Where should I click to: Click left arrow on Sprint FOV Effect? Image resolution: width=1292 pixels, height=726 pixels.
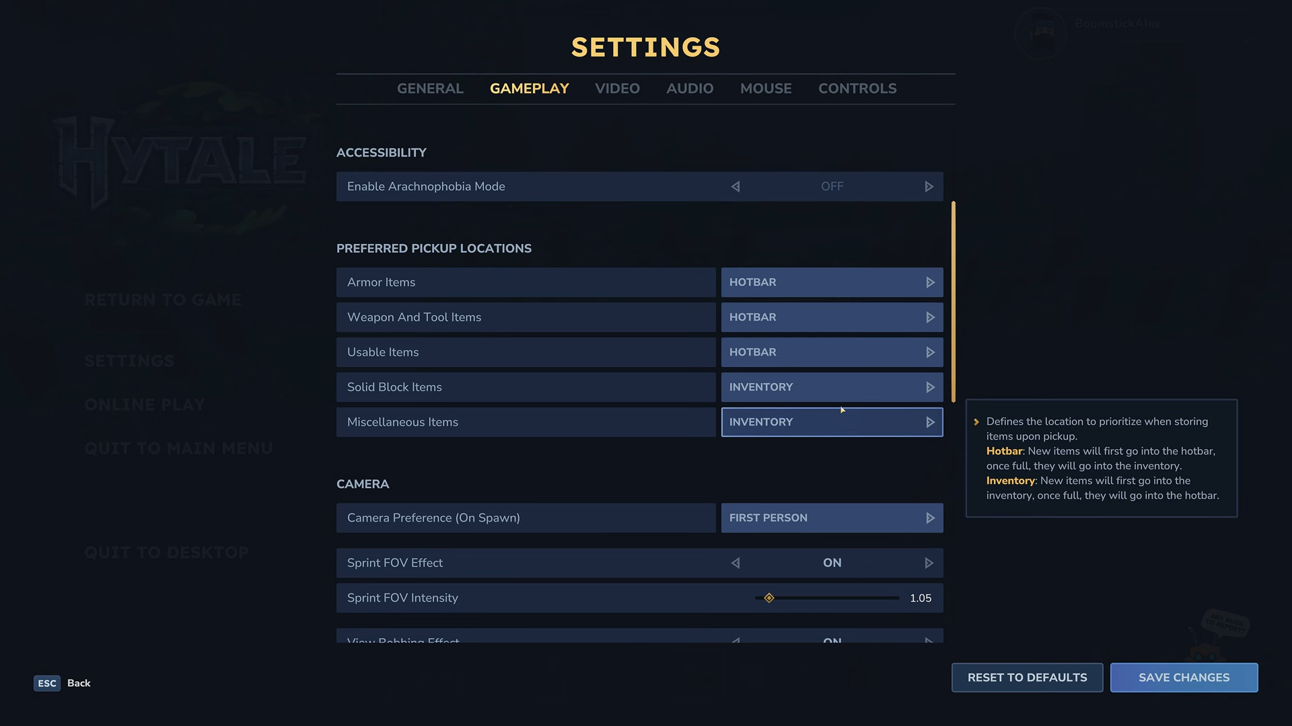[735, 563]
